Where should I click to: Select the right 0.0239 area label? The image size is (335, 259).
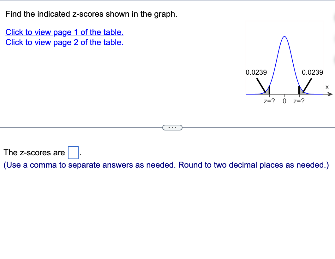pos(313,72)
